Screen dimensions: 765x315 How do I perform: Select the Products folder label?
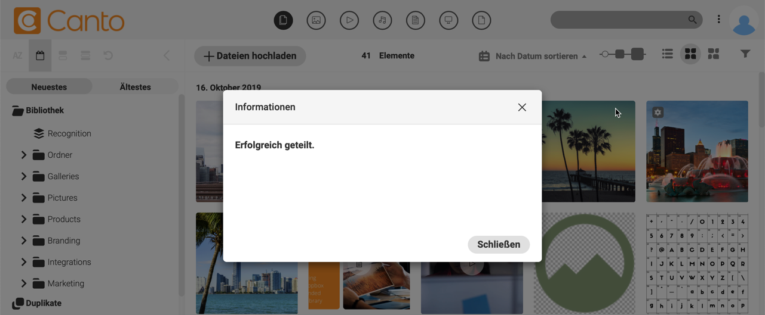64,219
